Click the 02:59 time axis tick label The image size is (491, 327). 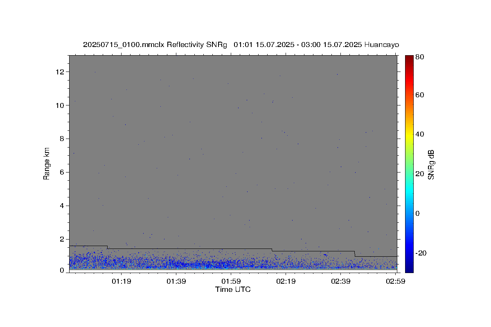click(396, 281)
